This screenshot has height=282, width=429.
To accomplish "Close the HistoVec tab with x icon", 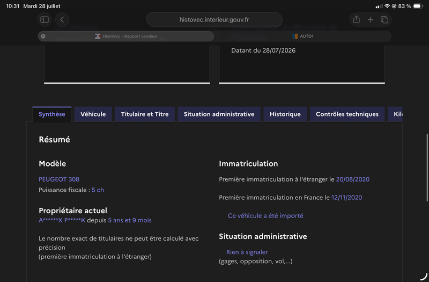I will pyautogui.click(x=43, y=36).
